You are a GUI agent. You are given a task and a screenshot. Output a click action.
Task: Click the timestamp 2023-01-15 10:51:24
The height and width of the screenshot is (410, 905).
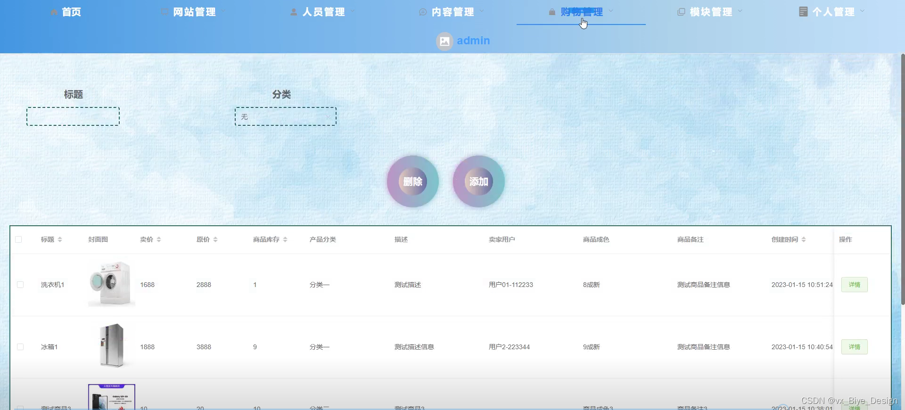point(802,285)
